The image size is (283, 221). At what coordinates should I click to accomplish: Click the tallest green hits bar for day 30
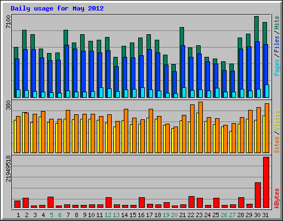pyautogui.click(x=256, y=29)
